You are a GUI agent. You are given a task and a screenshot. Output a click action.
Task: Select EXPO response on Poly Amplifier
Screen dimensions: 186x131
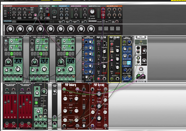[129, 63]
